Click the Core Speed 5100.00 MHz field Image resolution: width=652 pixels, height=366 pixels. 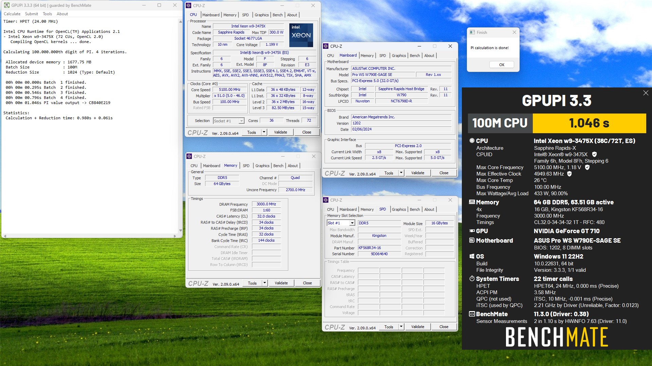click(230, 90)
